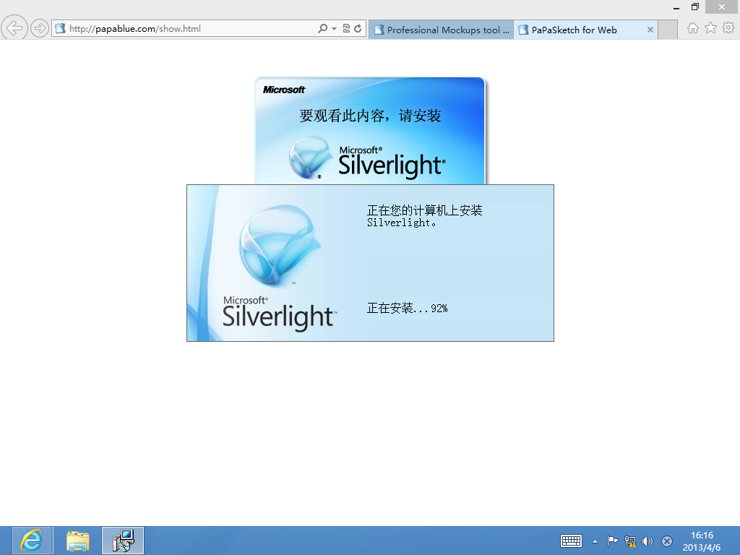Close the Internet Explorer window
The height and width of the screenshot is (555, 740).
[x=722, y=7]
